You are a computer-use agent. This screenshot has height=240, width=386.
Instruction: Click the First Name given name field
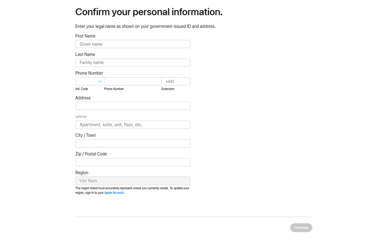pos(133,44)
